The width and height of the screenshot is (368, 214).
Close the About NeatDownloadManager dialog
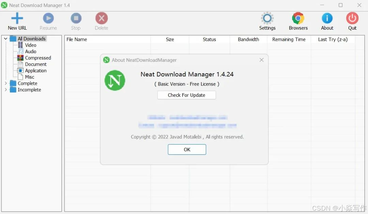pyautogui.click(x=261, y=60)
